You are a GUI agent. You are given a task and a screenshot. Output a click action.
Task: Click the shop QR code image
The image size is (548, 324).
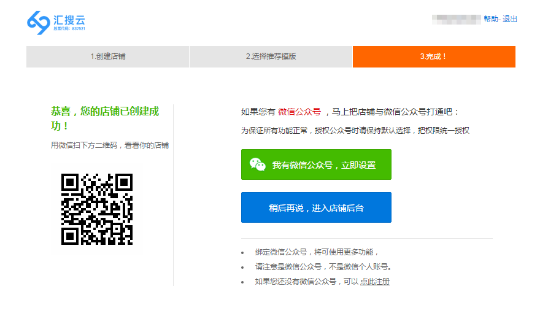tap(96, 209)
